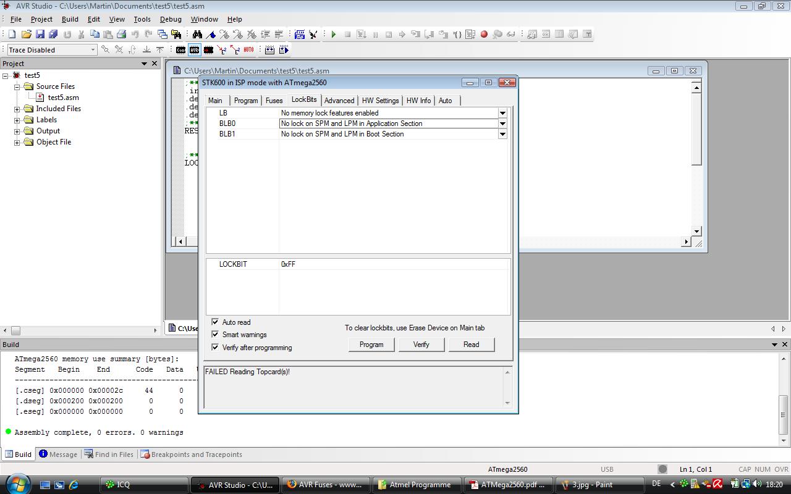This screenshot has width=791, height=494.
Task: Click the binoculars Find icon
Action: pos(197,35)
